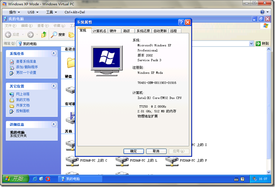Open 我的文档 link
The height and width of the screenshot is (187, 275).
coord(23,100)
